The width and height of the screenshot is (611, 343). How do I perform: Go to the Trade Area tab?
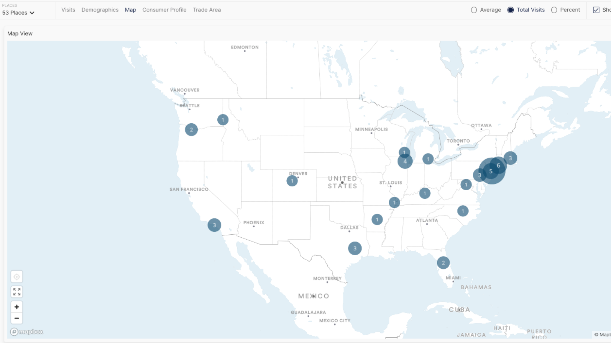point(207,10)
